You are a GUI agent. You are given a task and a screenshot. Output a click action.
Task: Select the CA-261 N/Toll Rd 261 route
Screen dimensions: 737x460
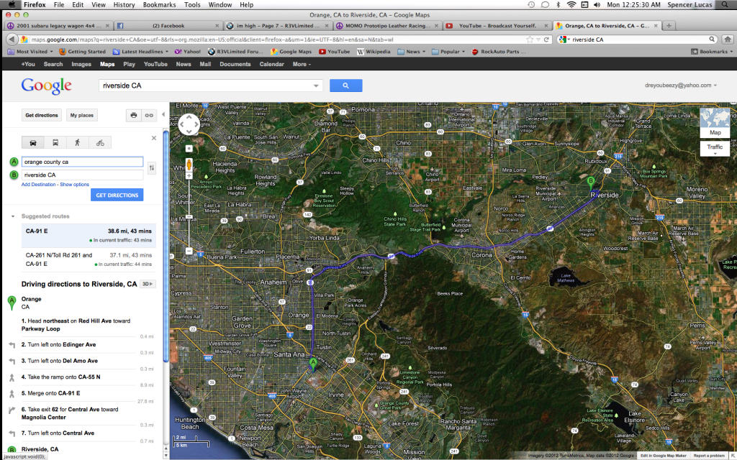click(89, 259)
